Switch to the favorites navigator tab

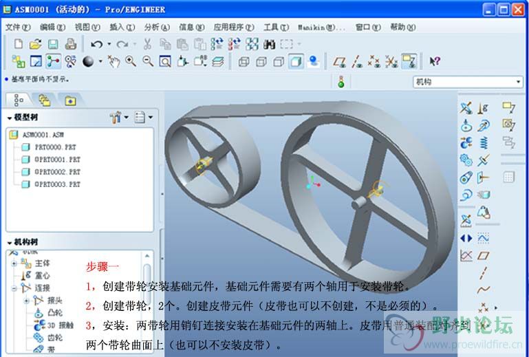pyautogui.click(x=70, y=100)
